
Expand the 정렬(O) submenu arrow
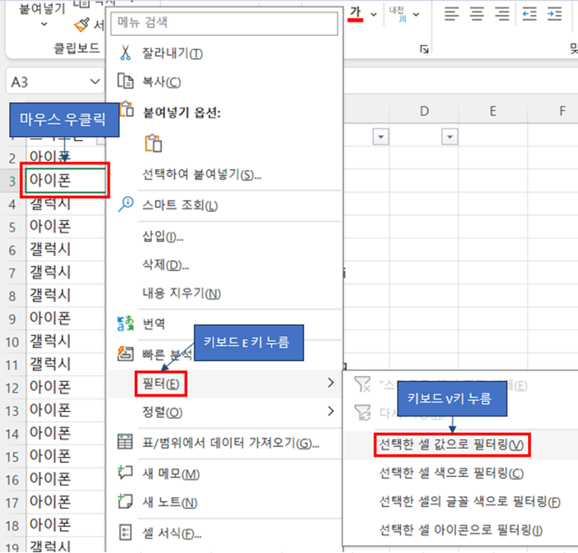(x=330, y=411)
